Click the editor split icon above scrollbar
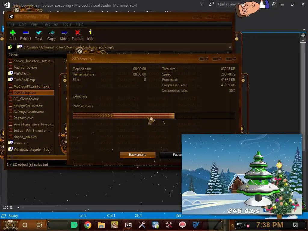Screen dimensions: 308x231 [x=303, y=35]
